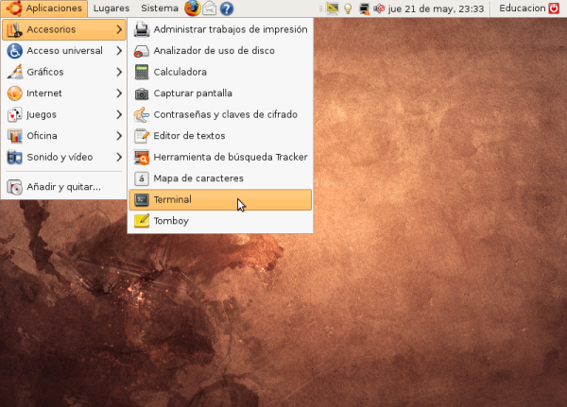This screenshot has width=567, height=407.
Task: Launch Firefox from the top panel
Action: click(x=192, y=8)
